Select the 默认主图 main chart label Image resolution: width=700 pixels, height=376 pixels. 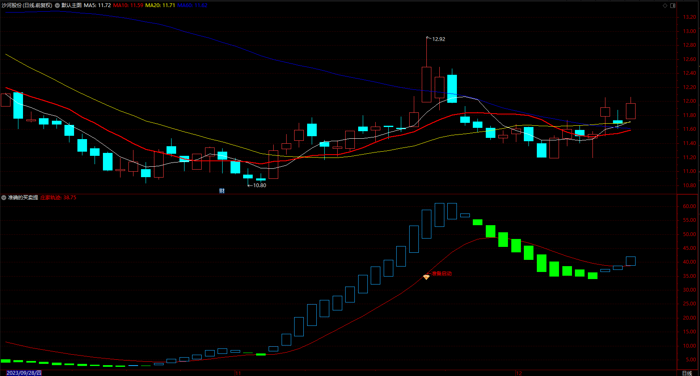pyautogui.click(x=72, y=5)
